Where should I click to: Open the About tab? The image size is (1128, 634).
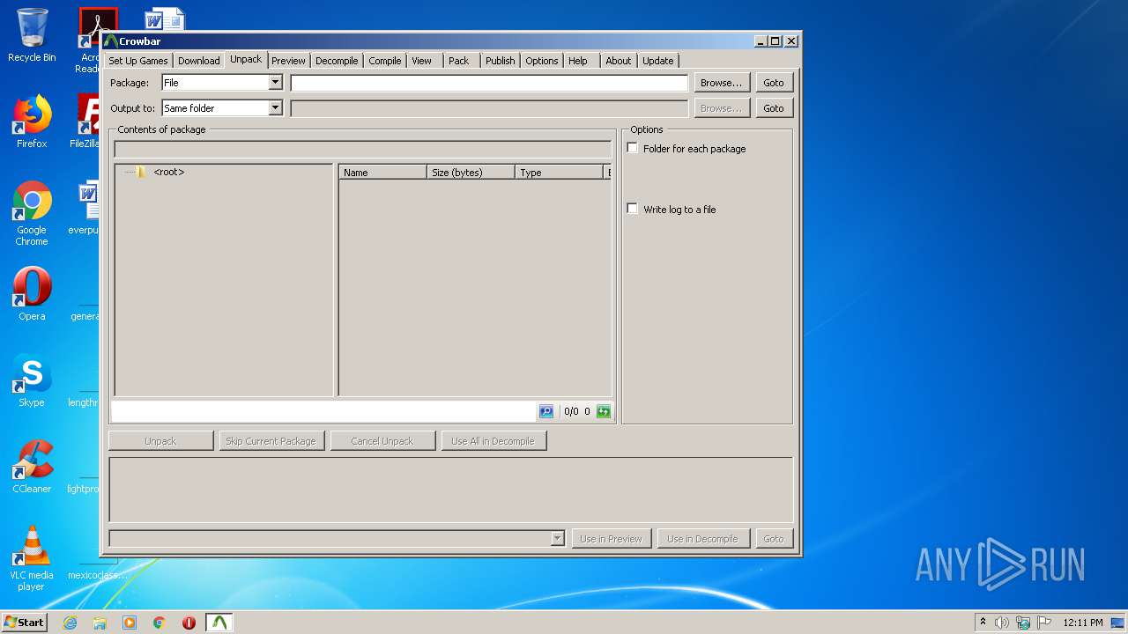619,61
